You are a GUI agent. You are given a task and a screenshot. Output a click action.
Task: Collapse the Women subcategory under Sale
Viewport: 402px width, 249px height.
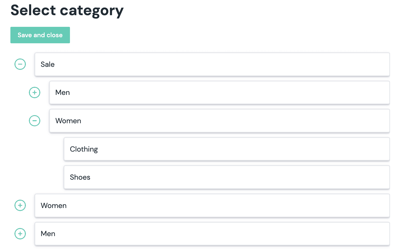[34, 121]
